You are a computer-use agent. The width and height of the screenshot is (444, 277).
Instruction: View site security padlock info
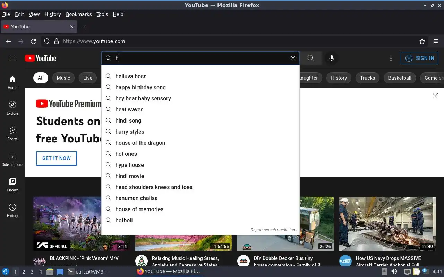click(57, 41)
